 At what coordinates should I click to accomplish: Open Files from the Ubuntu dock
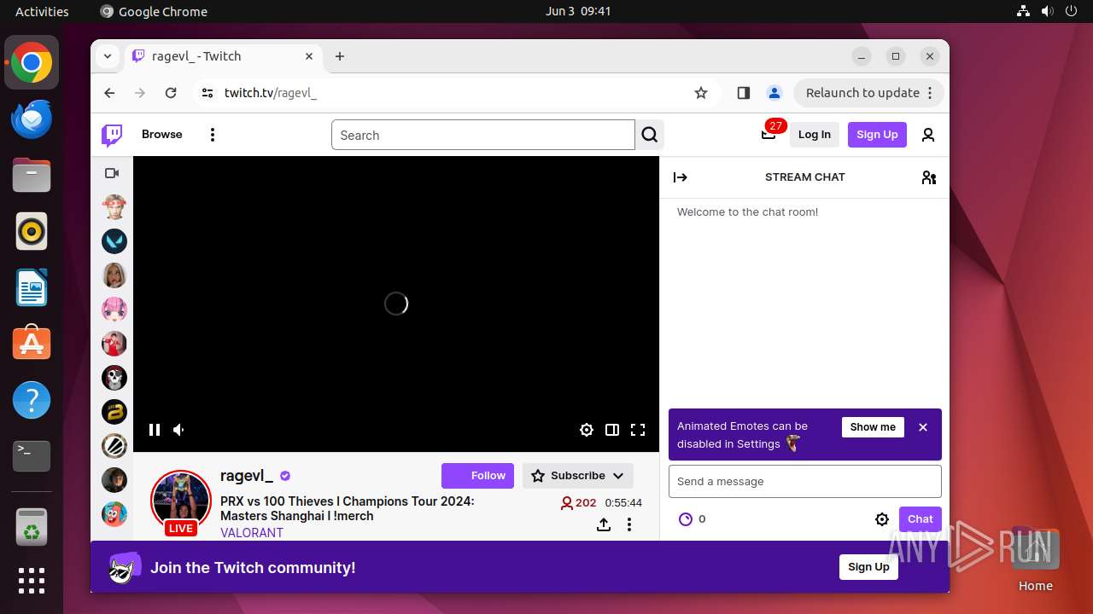tap(32, 176)
